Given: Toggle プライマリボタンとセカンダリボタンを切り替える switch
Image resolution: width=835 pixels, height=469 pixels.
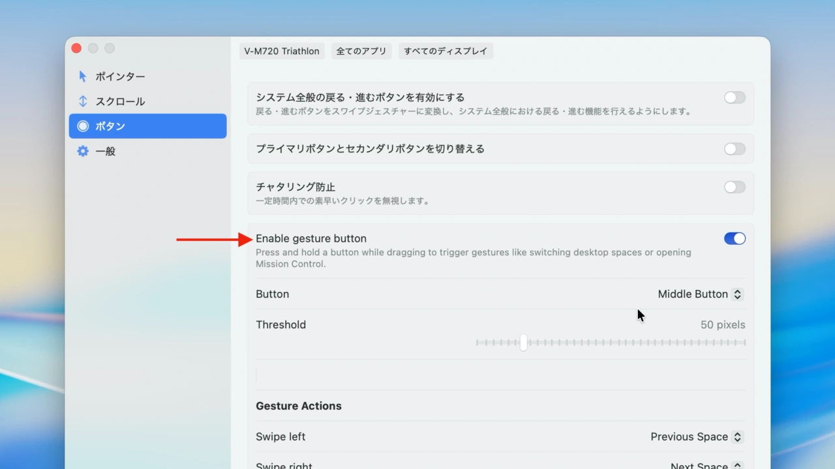Looking at the screenshot, I should coord(734,149).
